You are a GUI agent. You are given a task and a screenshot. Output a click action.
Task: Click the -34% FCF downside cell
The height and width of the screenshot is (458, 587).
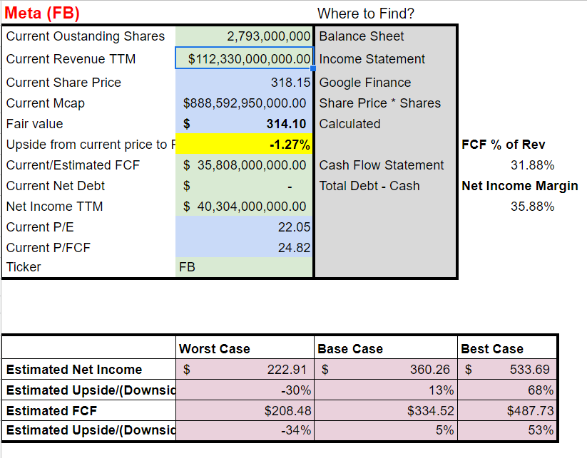[x=296, y=430]
